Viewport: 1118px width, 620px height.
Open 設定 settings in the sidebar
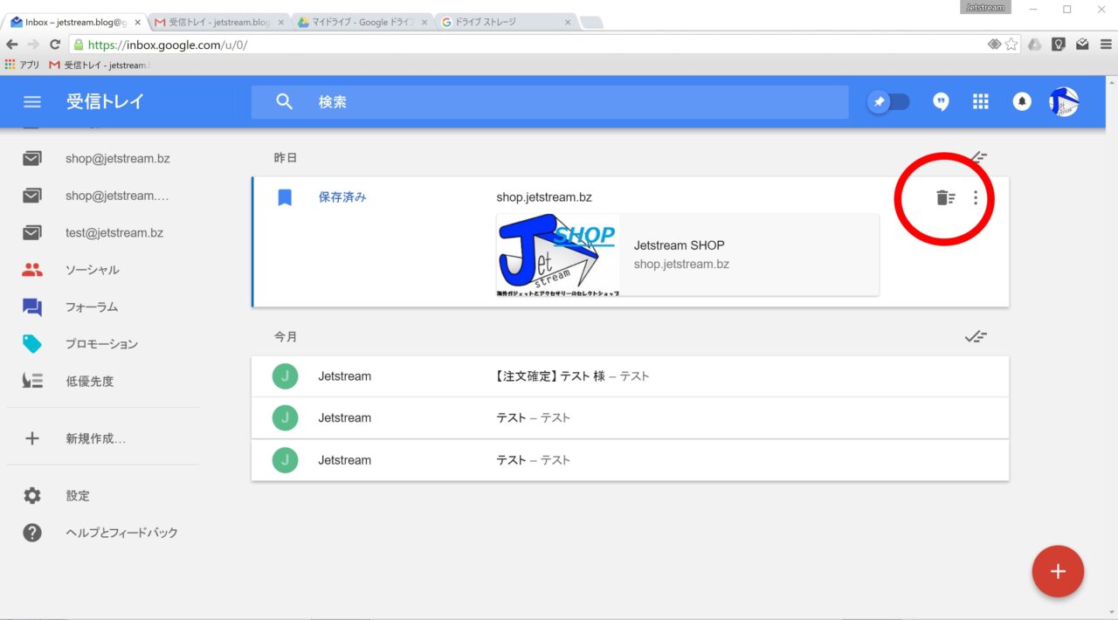(x=78, y=496)
